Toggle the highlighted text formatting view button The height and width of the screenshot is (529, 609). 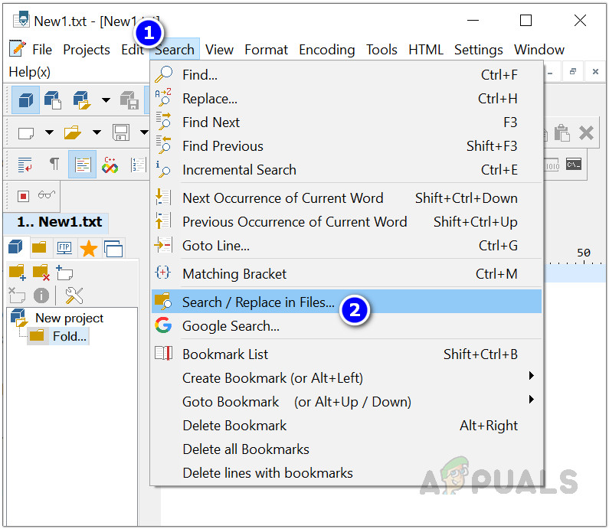coord(82,165)
